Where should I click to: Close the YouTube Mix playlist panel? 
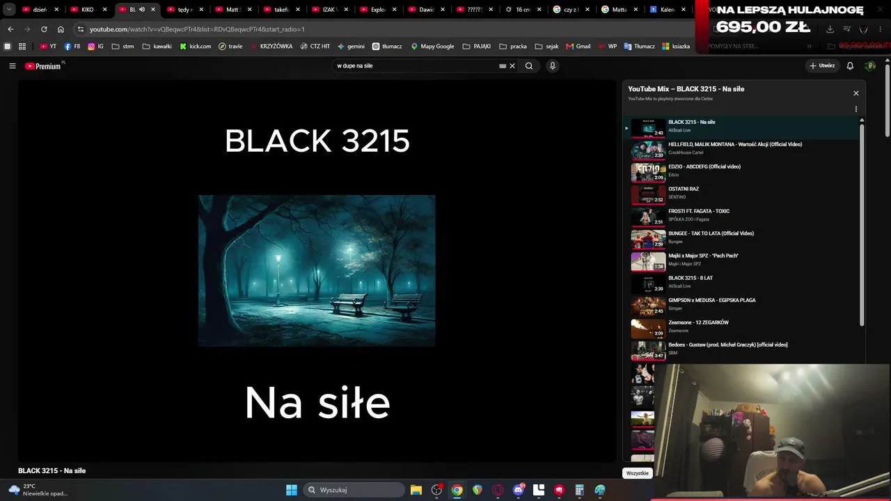(856, 93)
